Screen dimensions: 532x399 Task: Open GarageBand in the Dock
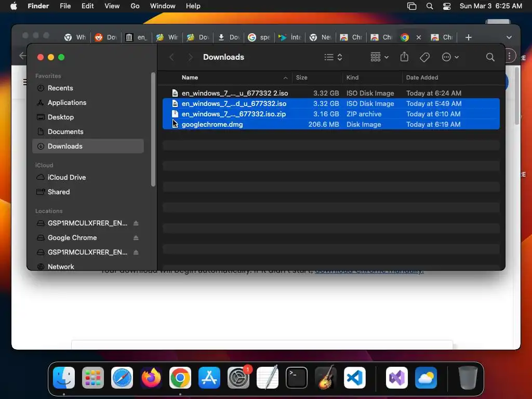326,378
